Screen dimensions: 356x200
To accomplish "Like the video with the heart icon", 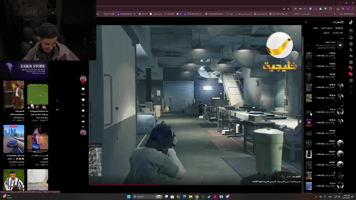I will point(83,89).
